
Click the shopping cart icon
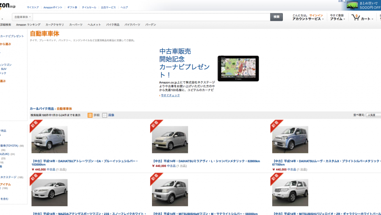pyautogui.click(x=355, y=17)
